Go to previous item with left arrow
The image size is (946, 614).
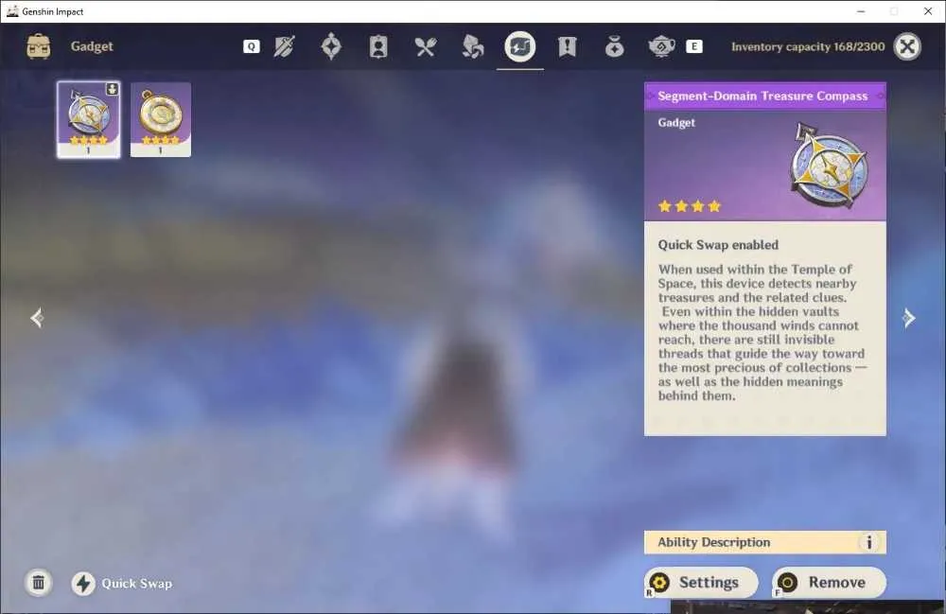click(37, 318)
